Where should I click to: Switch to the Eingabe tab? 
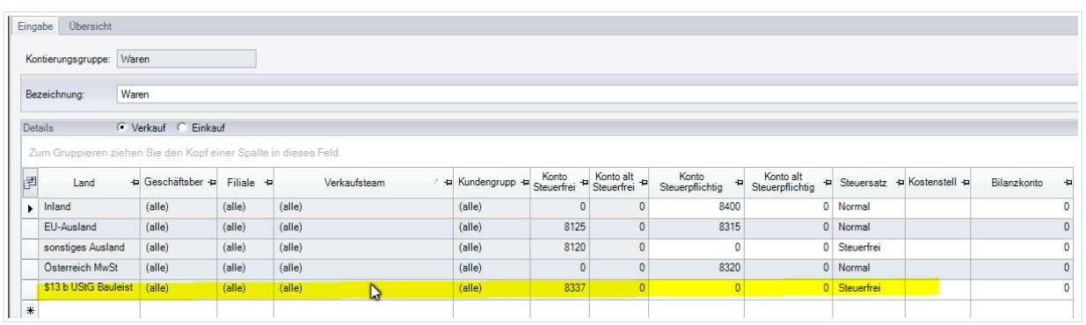point(36,27)
